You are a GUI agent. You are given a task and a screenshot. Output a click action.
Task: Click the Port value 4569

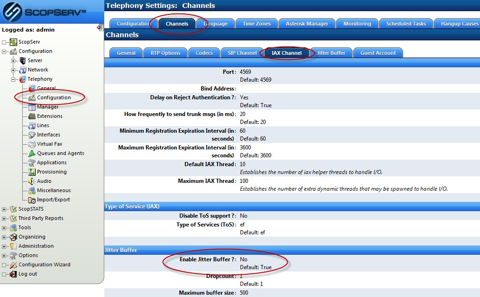[245, 72]
